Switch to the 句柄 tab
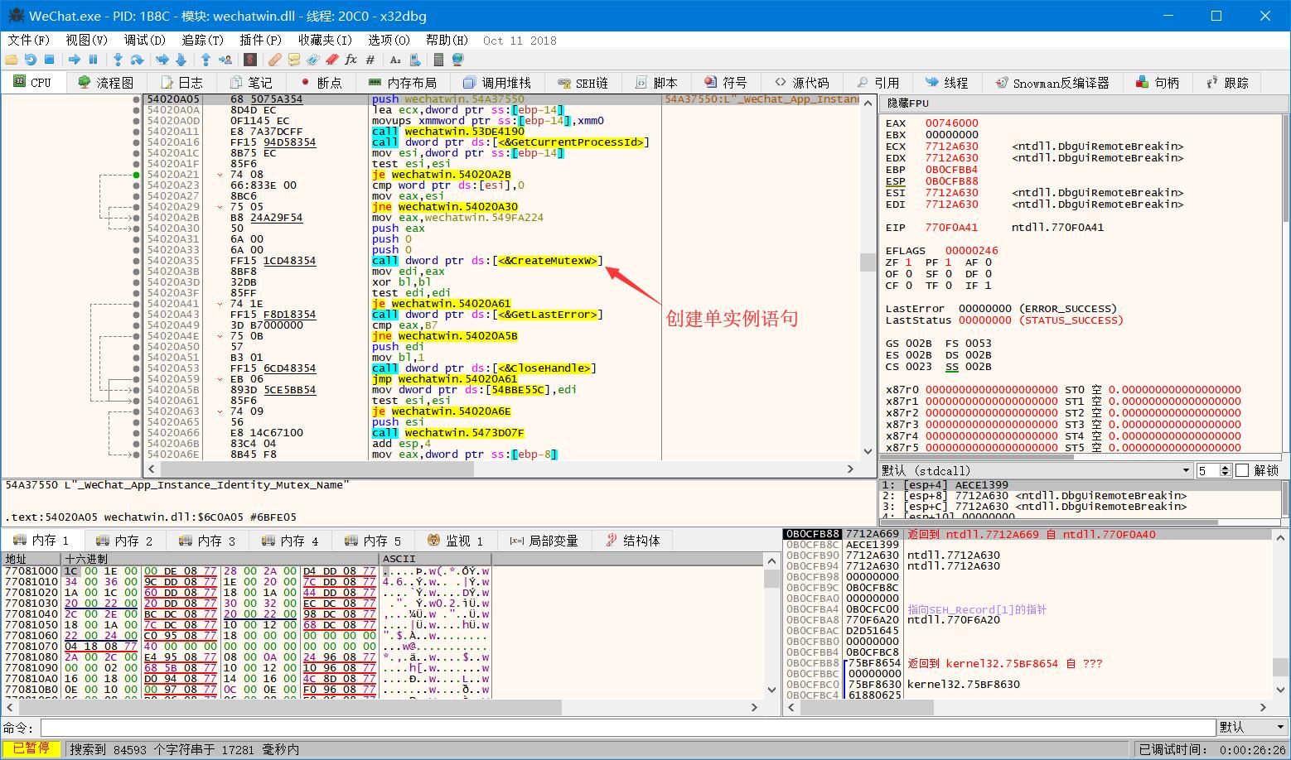1291x760 pixels. click(1158, 83)
